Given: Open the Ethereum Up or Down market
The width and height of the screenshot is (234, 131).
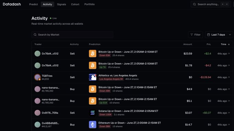Looking at the screenshot, I should pyautogui.click(x=129, y=123).
